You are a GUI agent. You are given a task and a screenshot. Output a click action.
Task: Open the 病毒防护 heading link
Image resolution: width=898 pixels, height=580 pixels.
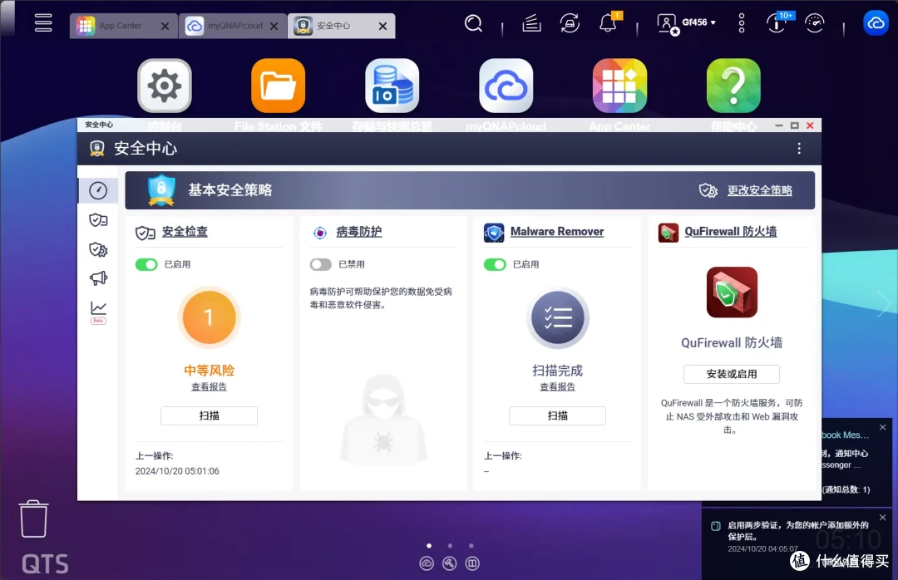358,232
